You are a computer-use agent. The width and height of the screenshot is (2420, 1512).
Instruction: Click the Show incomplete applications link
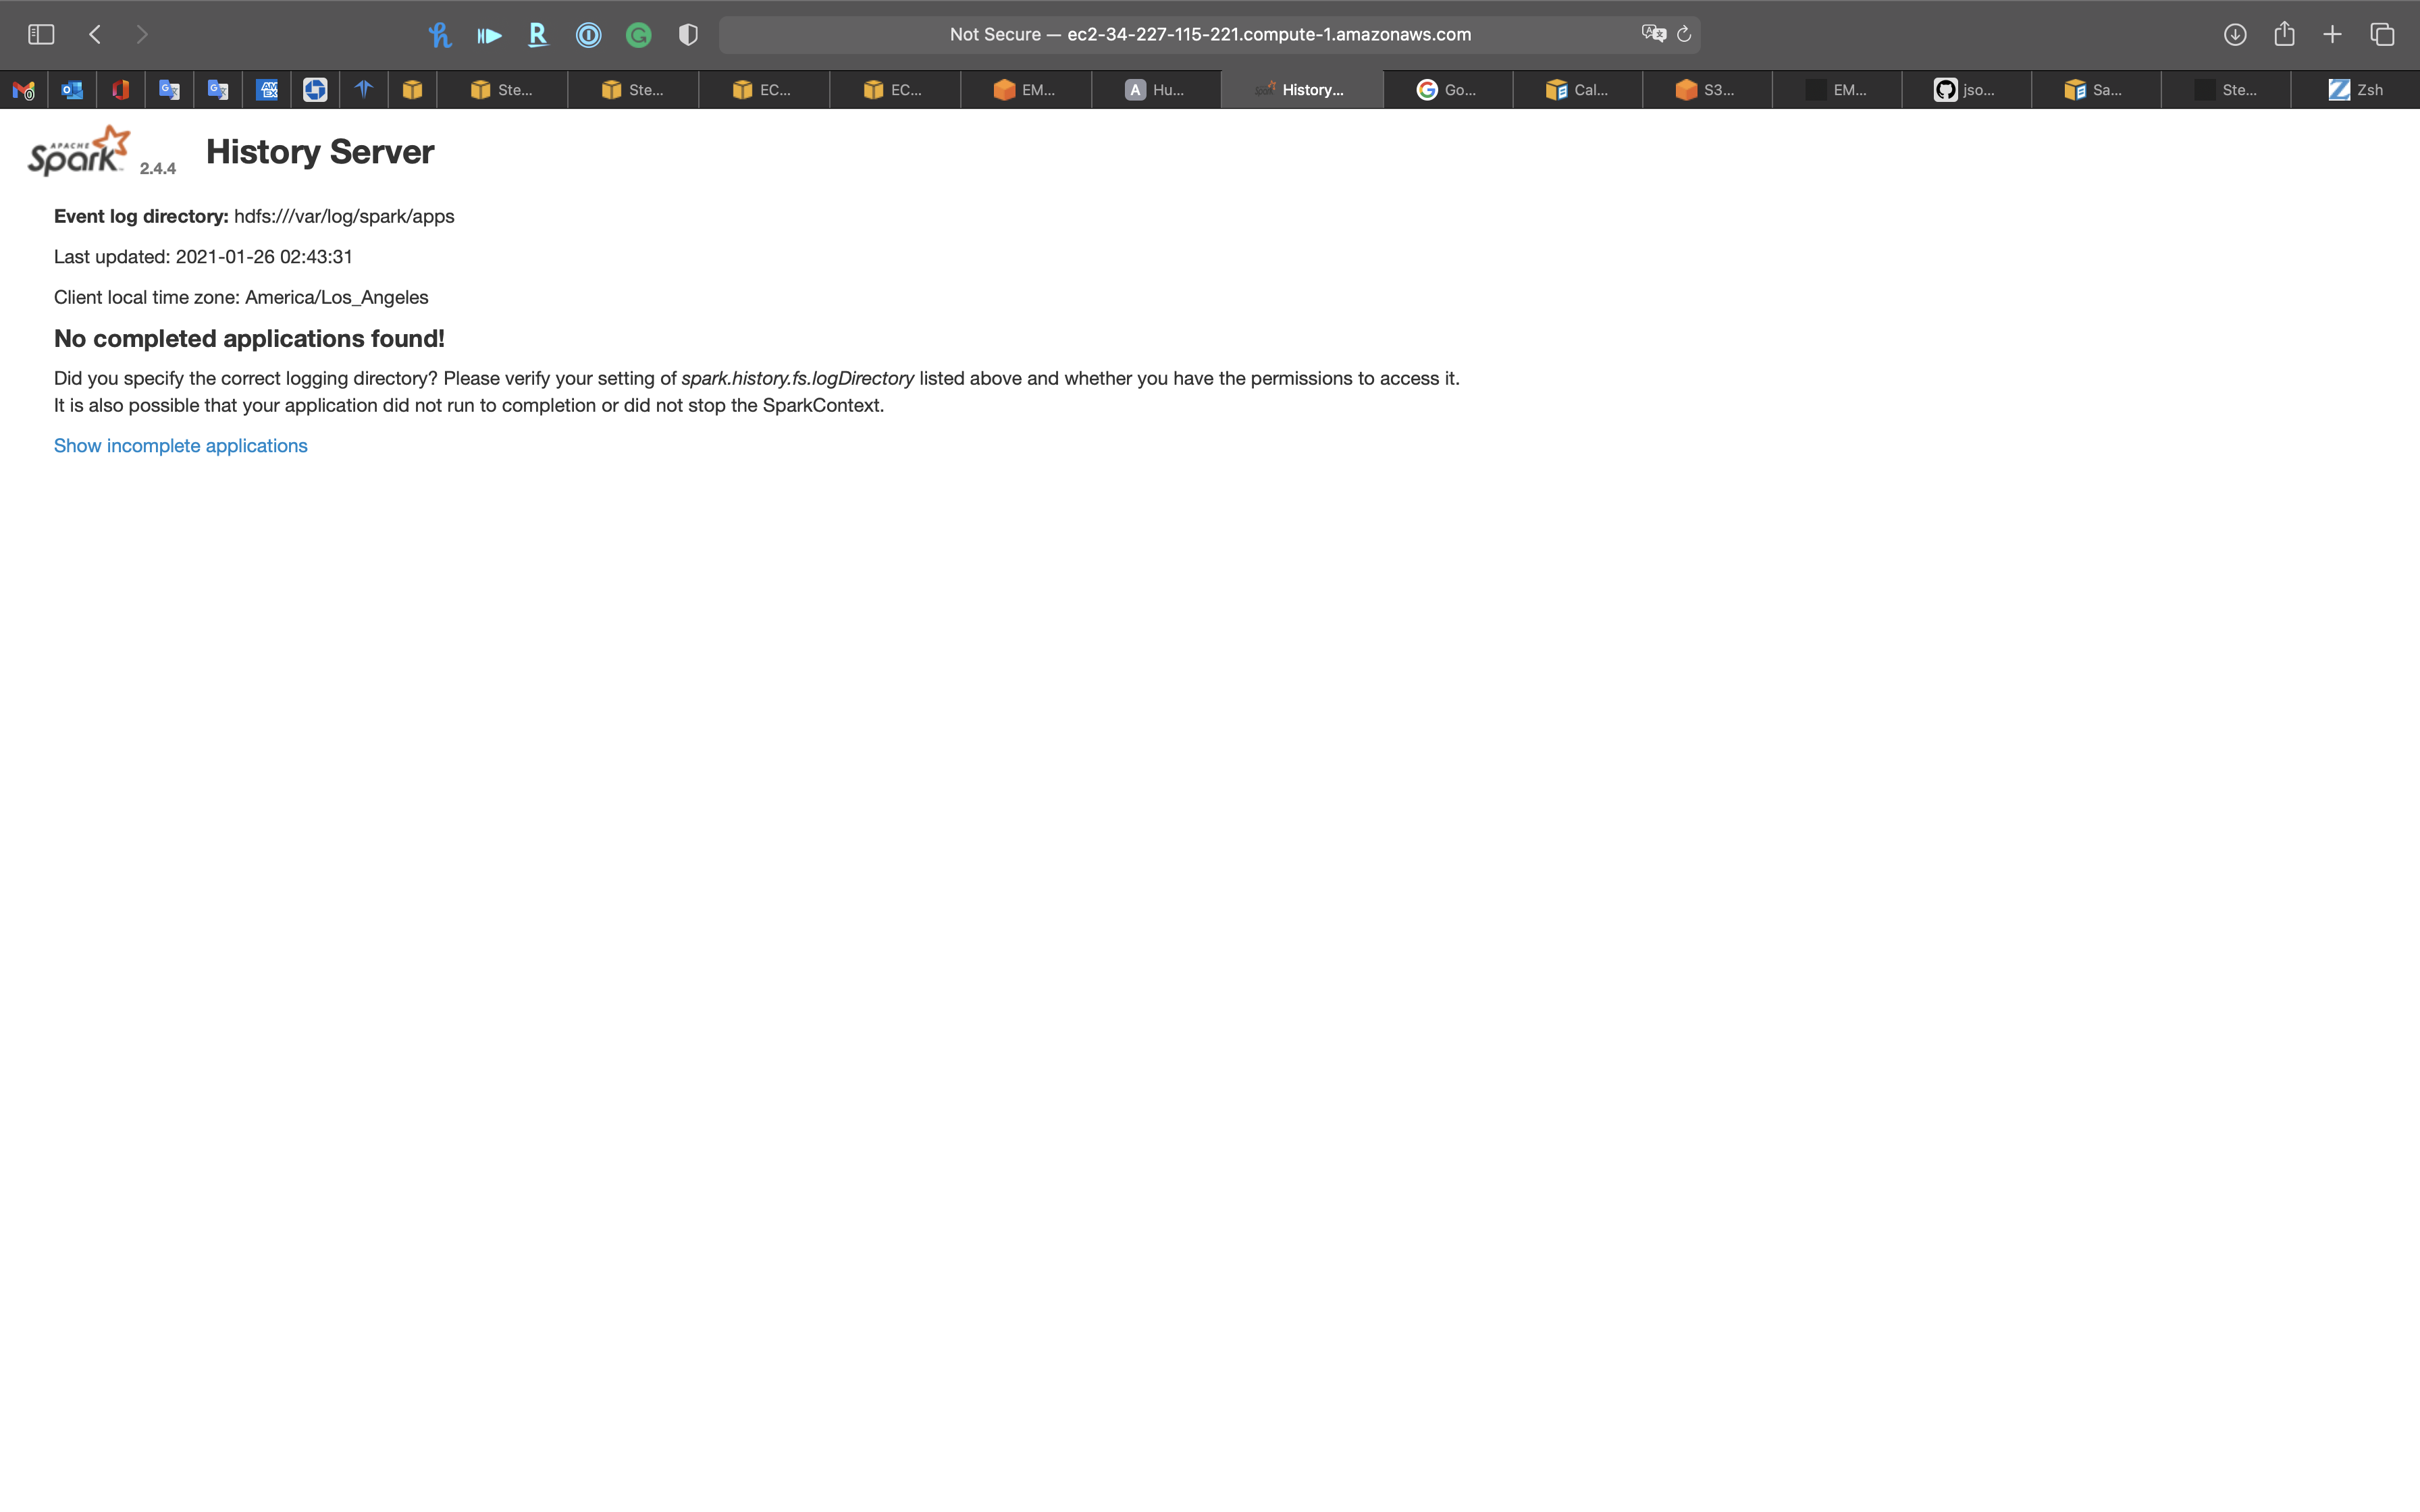pyautogui.click(x=180, y=446)
